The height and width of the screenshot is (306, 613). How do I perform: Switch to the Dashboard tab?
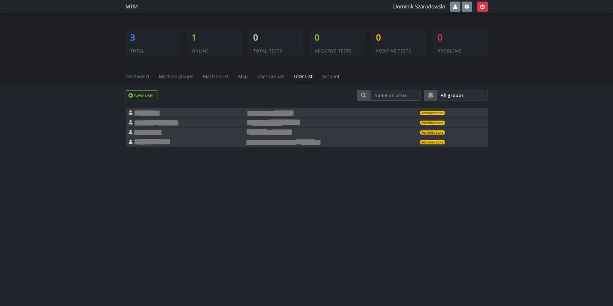point(137,77)
